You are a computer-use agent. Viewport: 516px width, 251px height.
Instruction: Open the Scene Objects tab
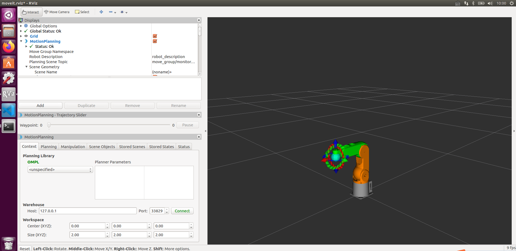(x=102, y=147)
